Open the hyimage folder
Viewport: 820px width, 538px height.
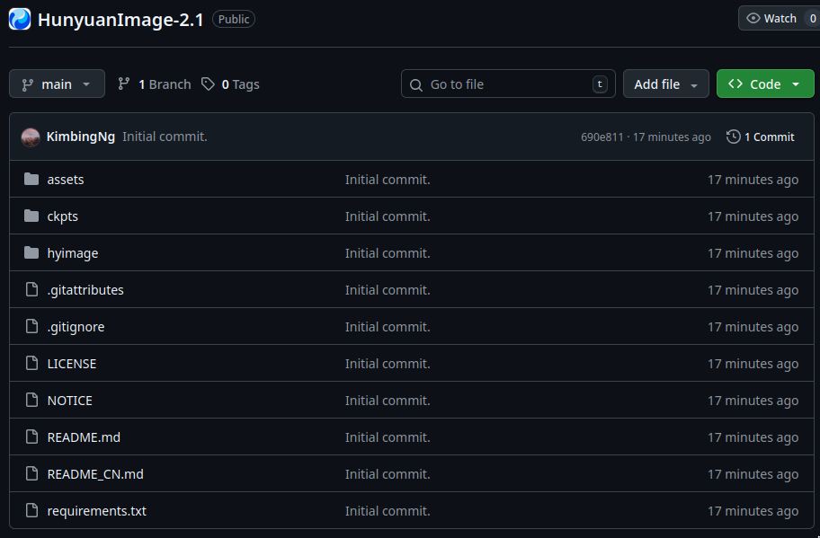point(73,253)
